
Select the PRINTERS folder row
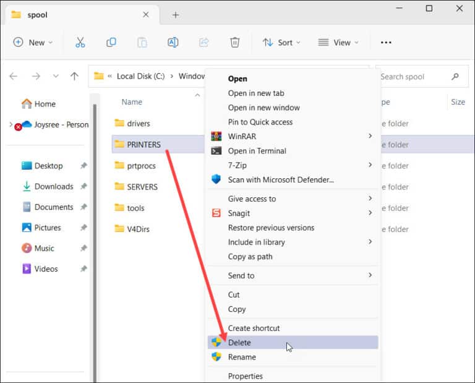point(158,145)
